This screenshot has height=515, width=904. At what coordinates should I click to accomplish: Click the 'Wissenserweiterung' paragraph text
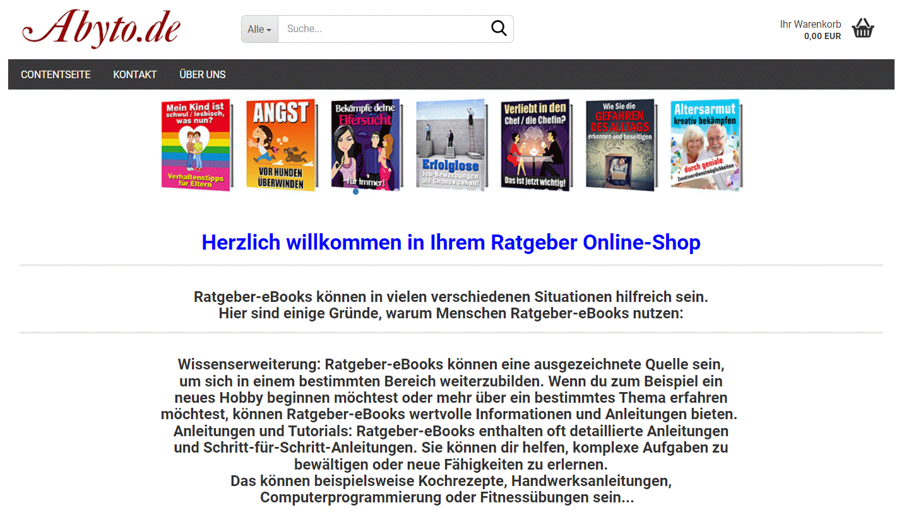pos(451,365)
